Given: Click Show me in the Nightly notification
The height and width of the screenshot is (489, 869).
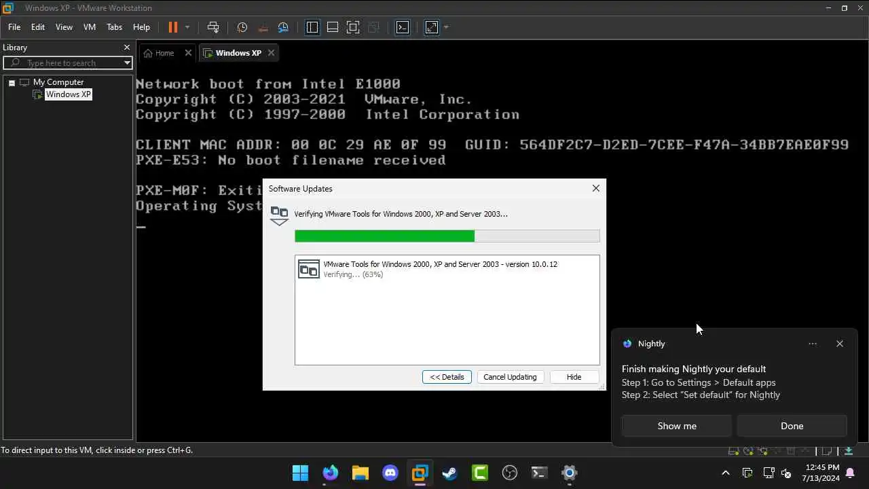Looking at the screenshot, I should 677,426.
